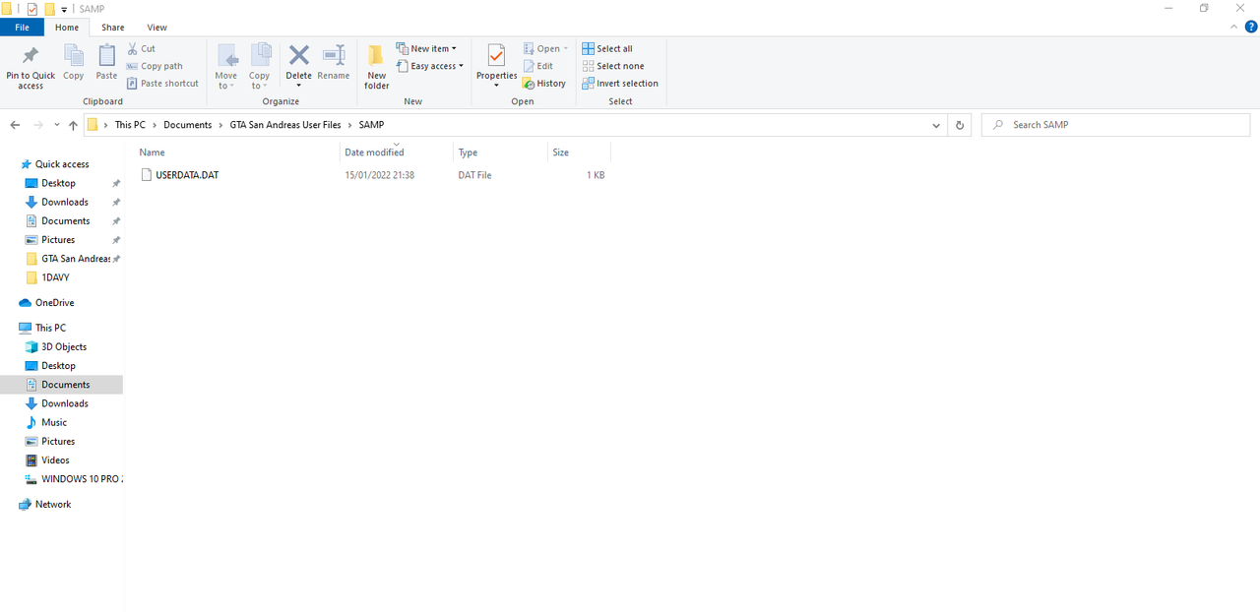The width and height of the screenshot is (1260, 612).
Task: Refresh the folder view
Action: [959, 125]
